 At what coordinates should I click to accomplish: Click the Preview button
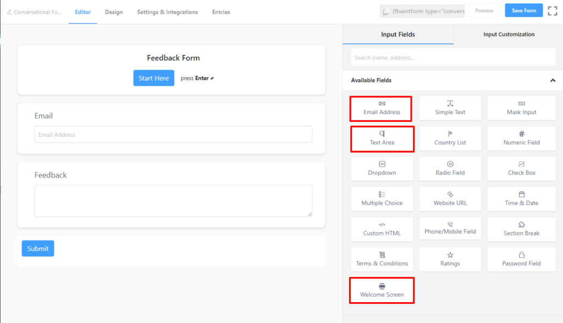click(484, 10)
